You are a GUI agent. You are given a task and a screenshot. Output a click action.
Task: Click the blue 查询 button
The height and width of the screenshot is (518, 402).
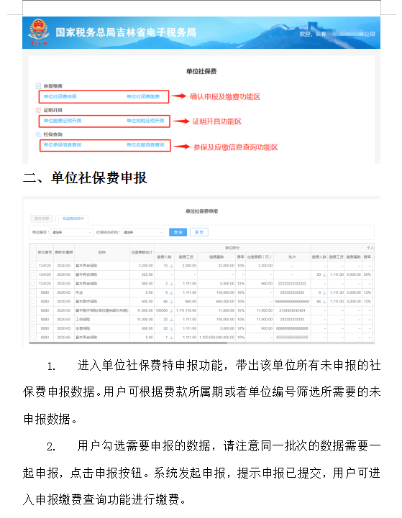[x=178, y=232]
